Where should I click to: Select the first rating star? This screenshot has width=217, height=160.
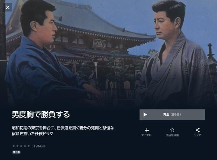click(14, 146)
